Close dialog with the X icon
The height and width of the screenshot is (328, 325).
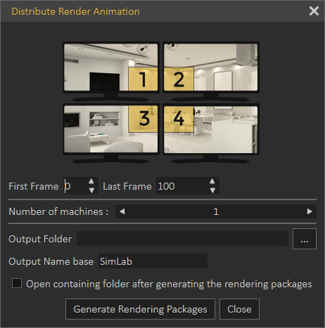314,11
